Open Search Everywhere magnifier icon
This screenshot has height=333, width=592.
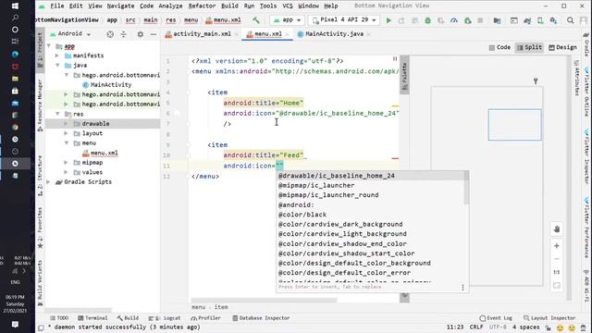click(571, 20)
